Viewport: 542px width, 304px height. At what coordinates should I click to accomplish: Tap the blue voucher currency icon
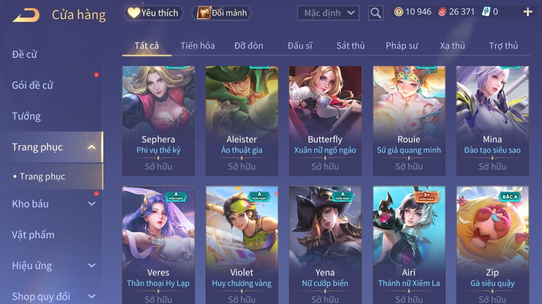click(x=486, y=12)
